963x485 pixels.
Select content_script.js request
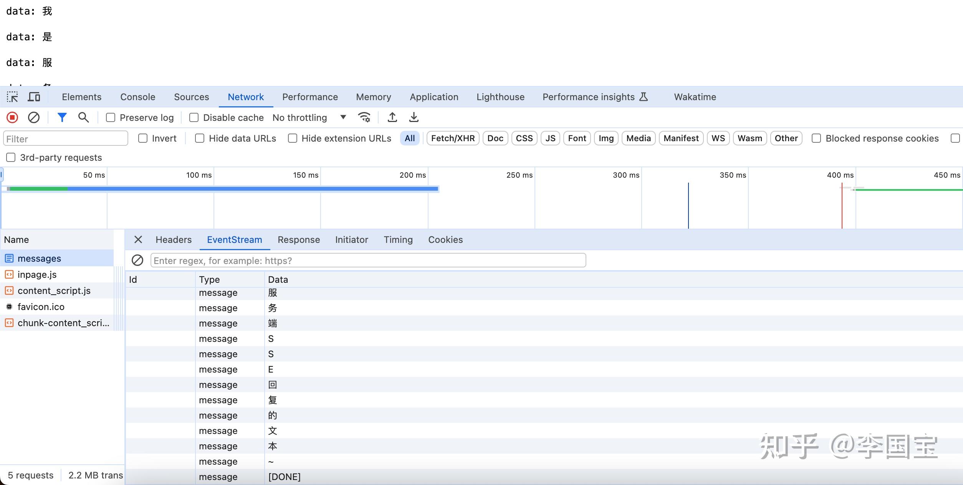click(54, 291)
